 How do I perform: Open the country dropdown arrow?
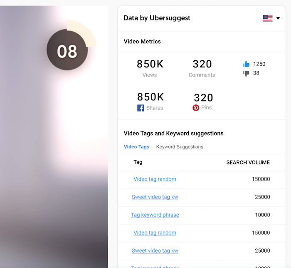tap(278, 18)
